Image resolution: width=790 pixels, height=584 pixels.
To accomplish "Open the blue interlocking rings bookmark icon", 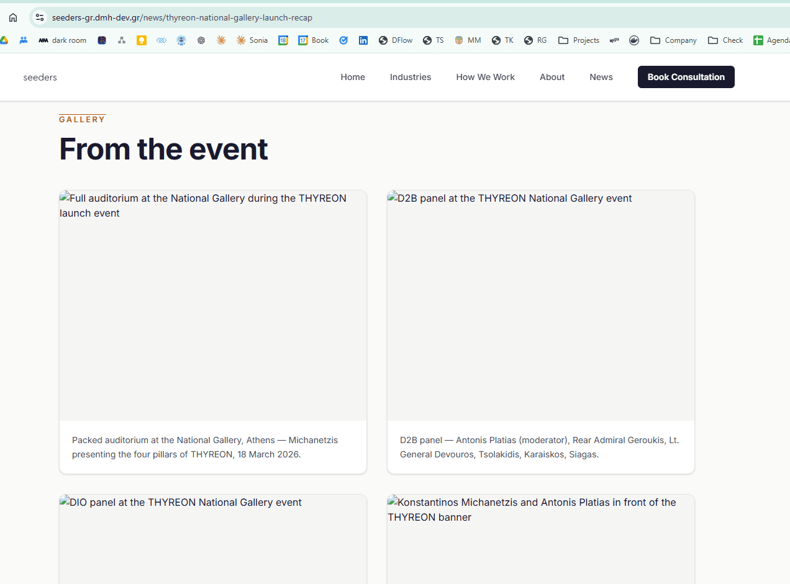I will point(161,40).
